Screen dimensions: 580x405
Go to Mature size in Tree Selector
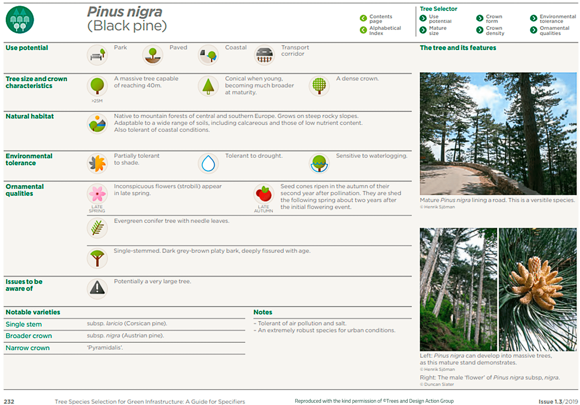click(x=438, y=31)
